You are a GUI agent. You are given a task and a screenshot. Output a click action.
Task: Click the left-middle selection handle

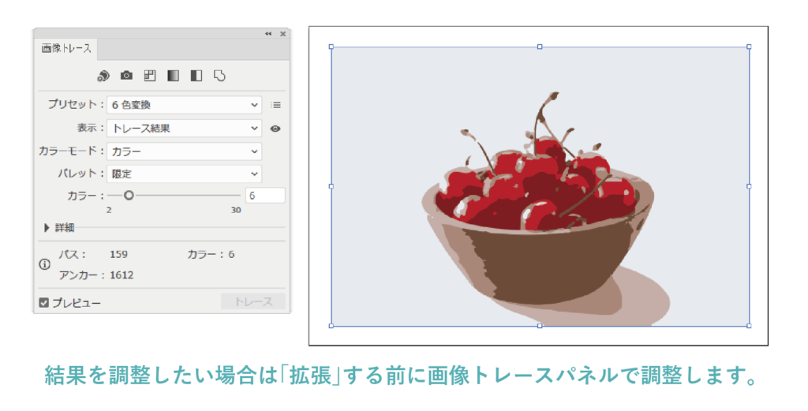(331, 186)
